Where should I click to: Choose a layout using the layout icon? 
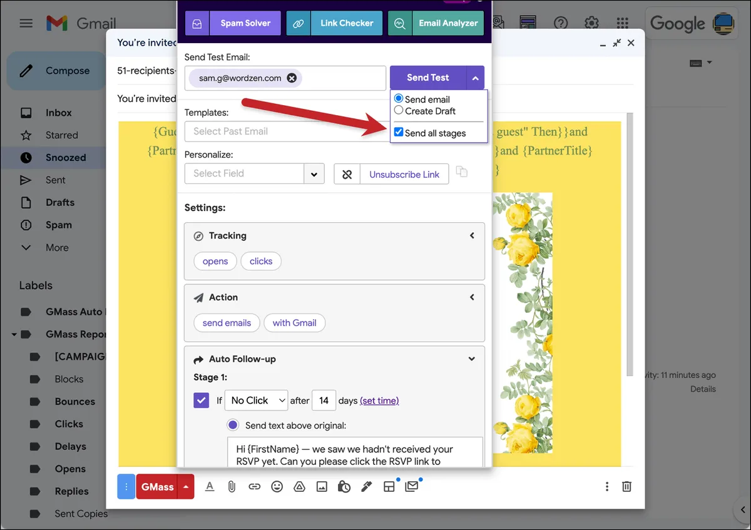point(389,486)
